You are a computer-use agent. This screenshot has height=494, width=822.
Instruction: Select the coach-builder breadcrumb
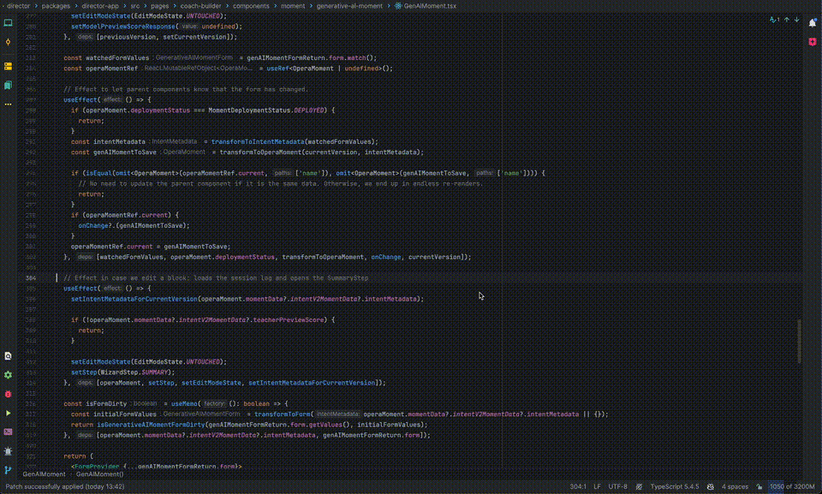[x=200, y=6]
